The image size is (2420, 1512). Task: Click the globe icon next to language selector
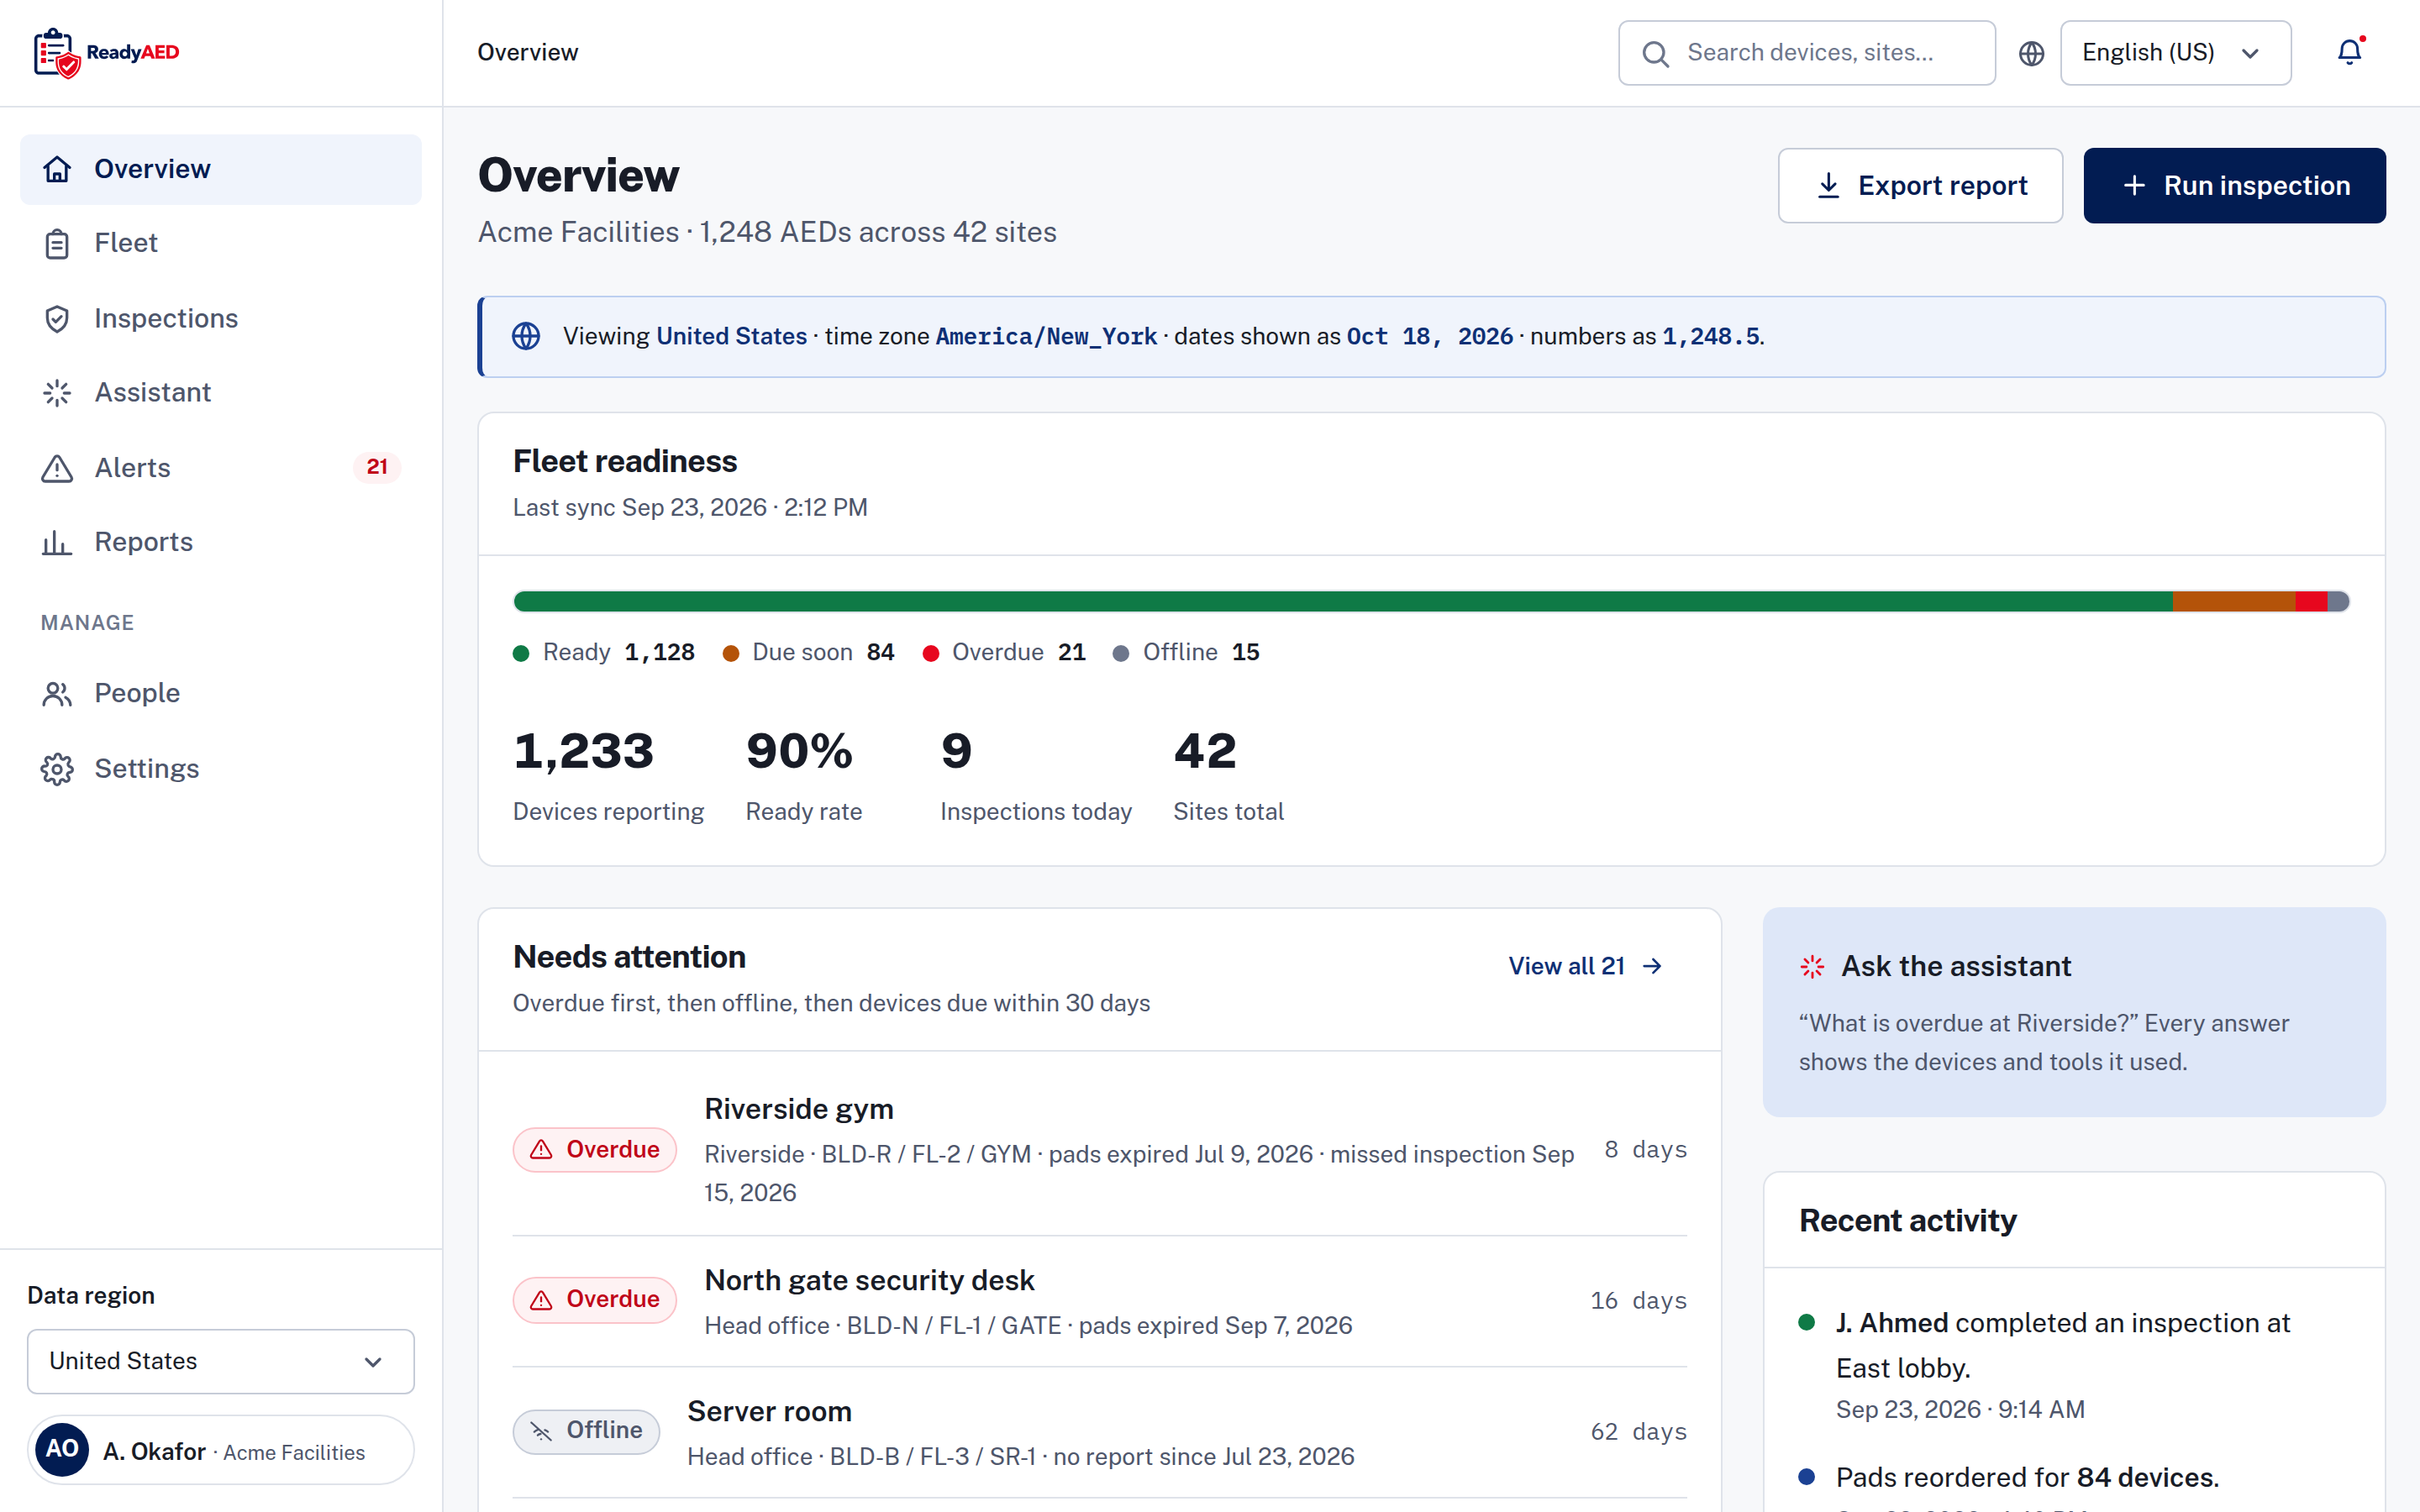[x=2031, y=53]
